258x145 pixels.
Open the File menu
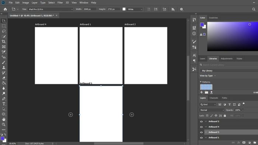coord(11,3)
